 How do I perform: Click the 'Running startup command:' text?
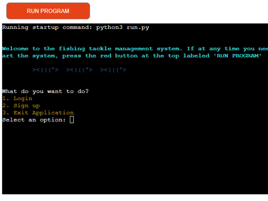(47, 27)
